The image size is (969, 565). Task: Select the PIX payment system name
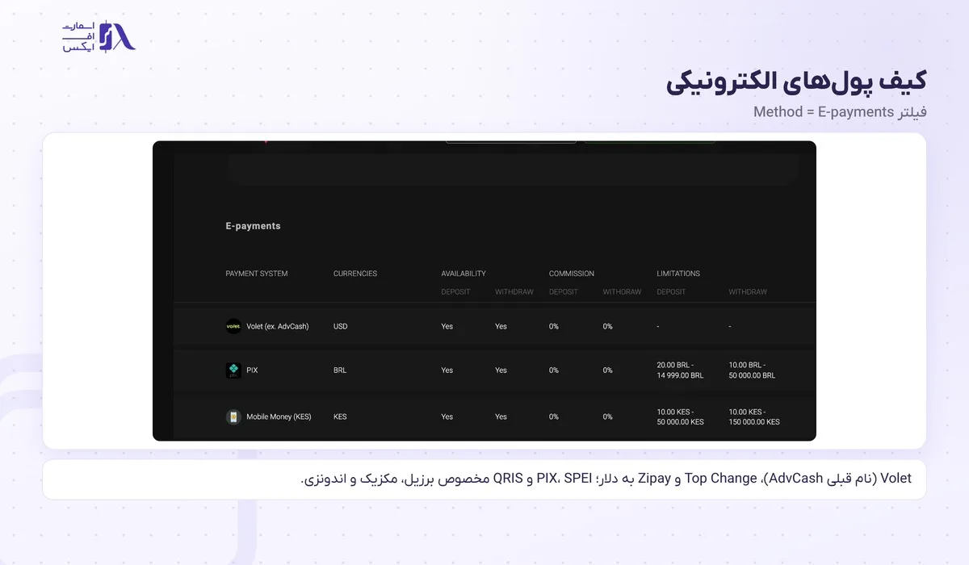[252, 370]
